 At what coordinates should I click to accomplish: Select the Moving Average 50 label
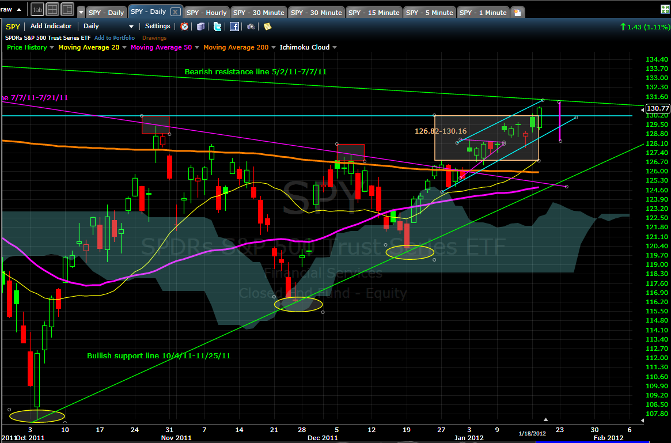point(161,47)
